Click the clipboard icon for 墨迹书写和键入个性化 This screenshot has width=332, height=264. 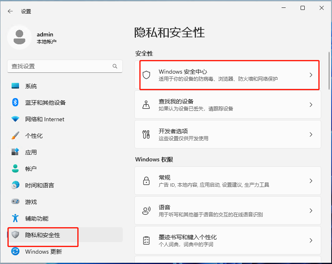point(146,240)
